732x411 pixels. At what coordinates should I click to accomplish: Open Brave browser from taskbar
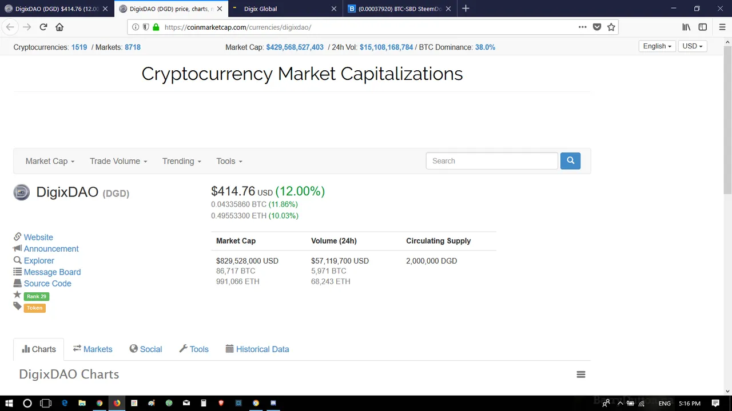pos(221,403)
